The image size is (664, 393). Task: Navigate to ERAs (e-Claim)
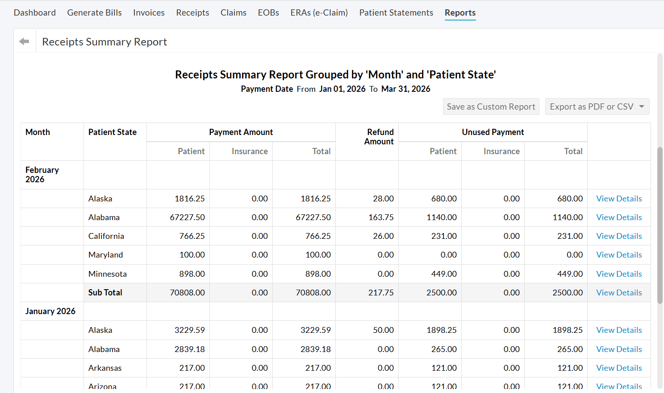pyautogui.click(x=319, y=12)
